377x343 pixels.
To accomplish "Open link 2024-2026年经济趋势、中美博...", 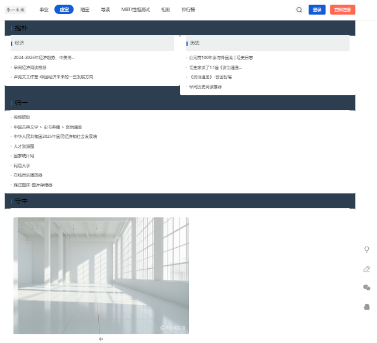I will (x=44, y=58).
